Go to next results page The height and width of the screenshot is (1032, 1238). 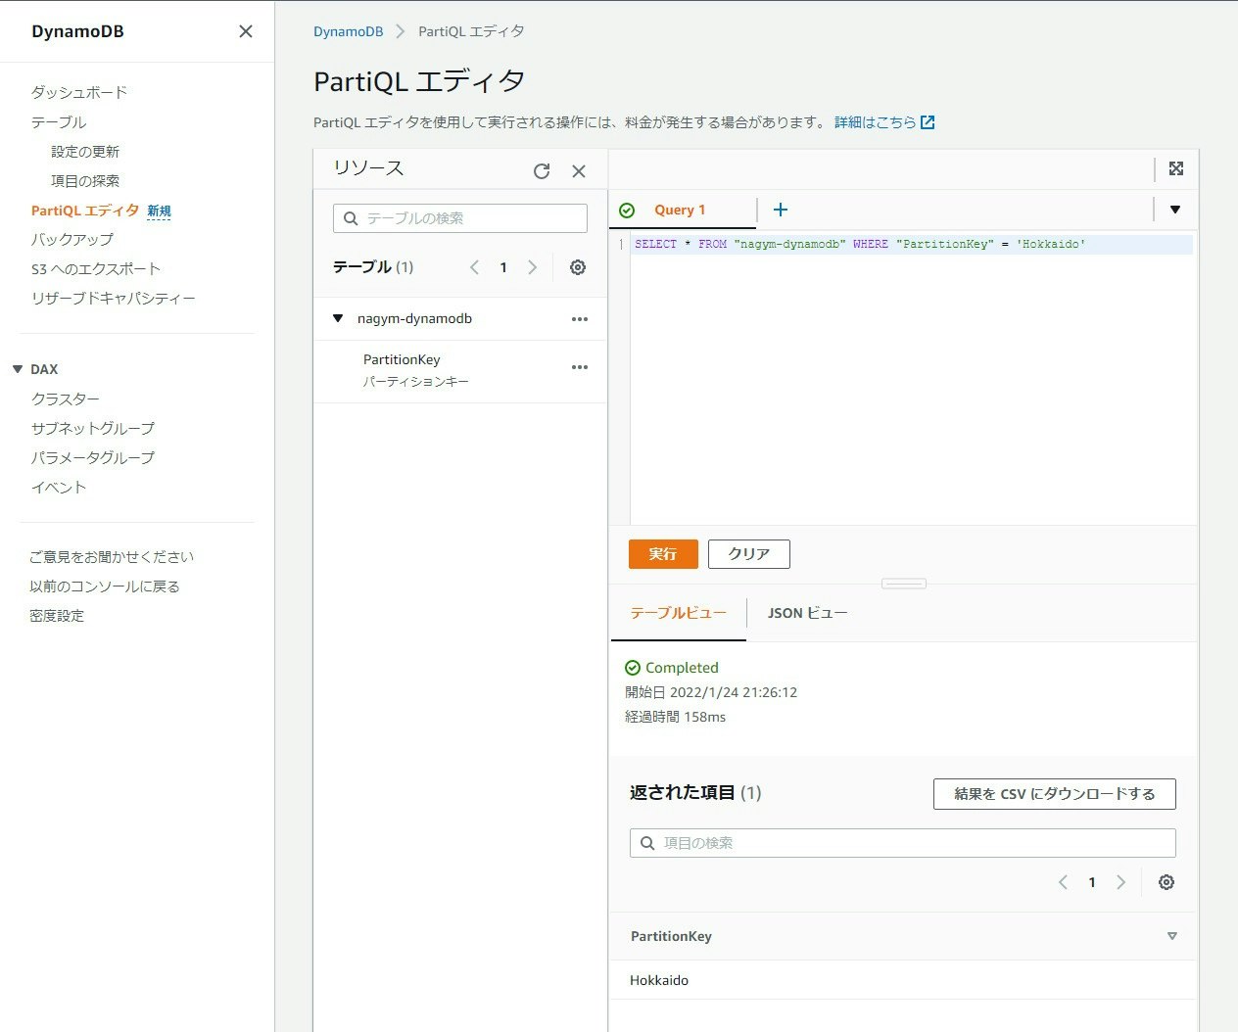pos(1121,882)
